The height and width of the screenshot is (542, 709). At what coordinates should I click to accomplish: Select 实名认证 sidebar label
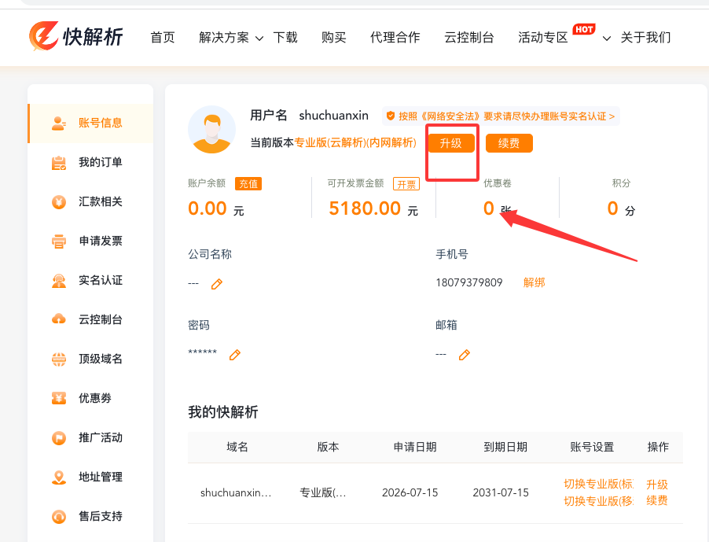point(101,281)
